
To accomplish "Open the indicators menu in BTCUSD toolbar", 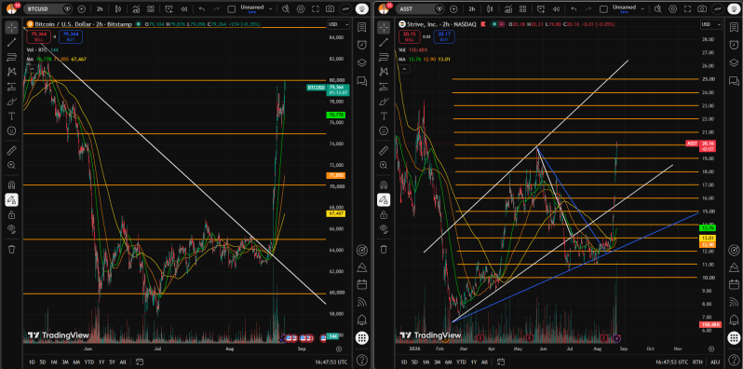I will point(136,8).
